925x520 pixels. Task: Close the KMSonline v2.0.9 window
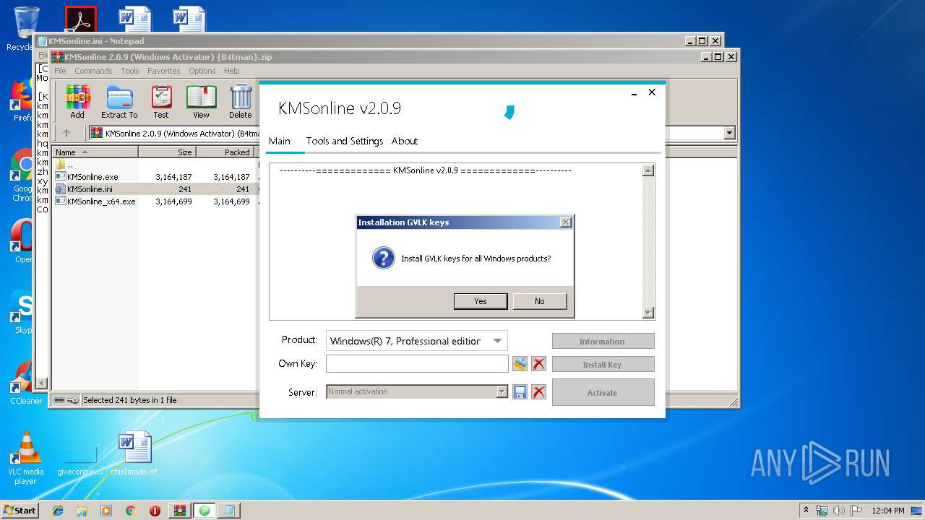[652, 92]
